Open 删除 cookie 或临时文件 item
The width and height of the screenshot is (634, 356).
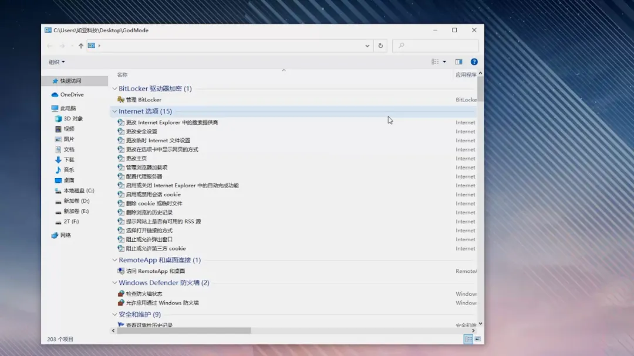[151, 203]
